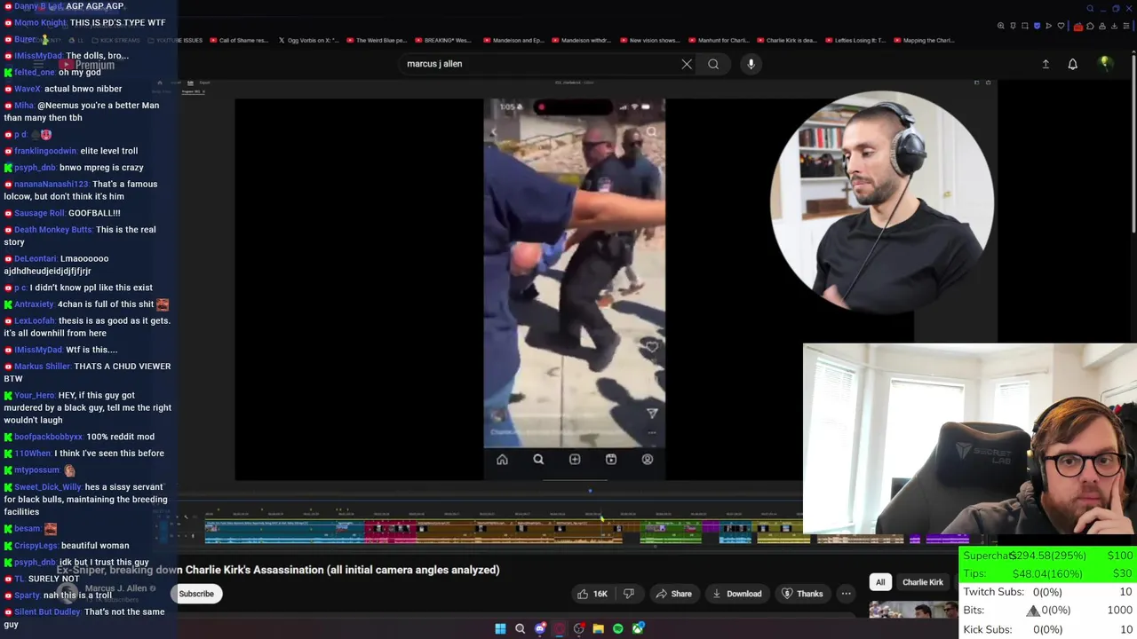Screen dimensions: 1137x639
Task: Switch to the "Ogg Vorbis on X" tab
Action: click(x=309, y=40)
